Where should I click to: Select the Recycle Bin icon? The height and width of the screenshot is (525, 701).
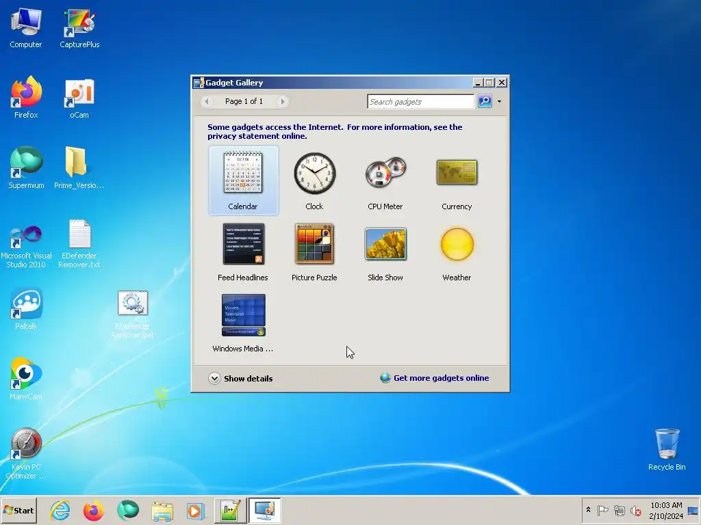[667, 449]
